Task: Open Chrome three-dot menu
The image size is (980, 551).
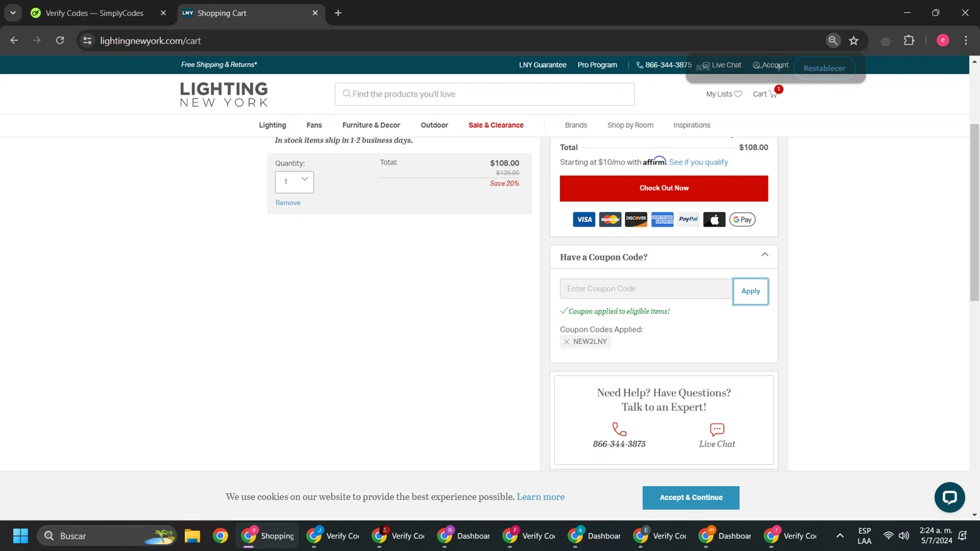Action: (966, 40)
